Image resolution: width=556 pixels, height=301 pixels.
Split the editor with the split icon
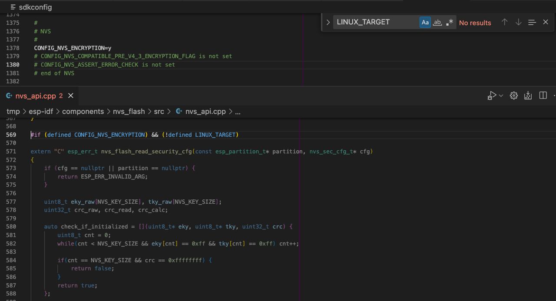543,96
